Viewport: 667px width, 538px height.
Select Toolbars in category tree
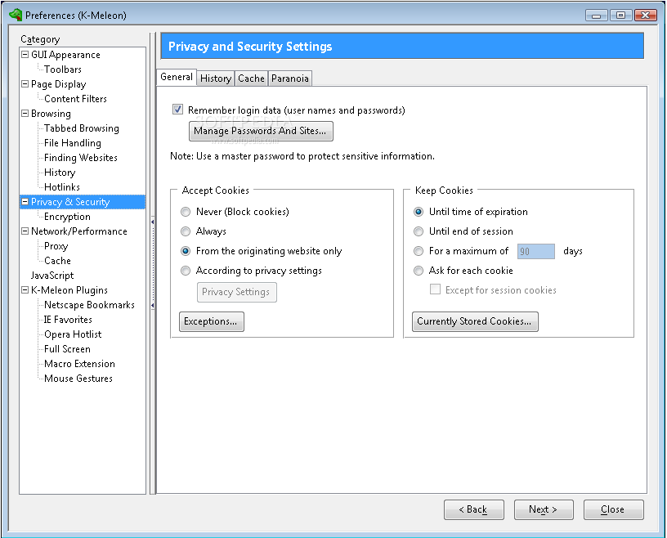click(x=62, y=69)
